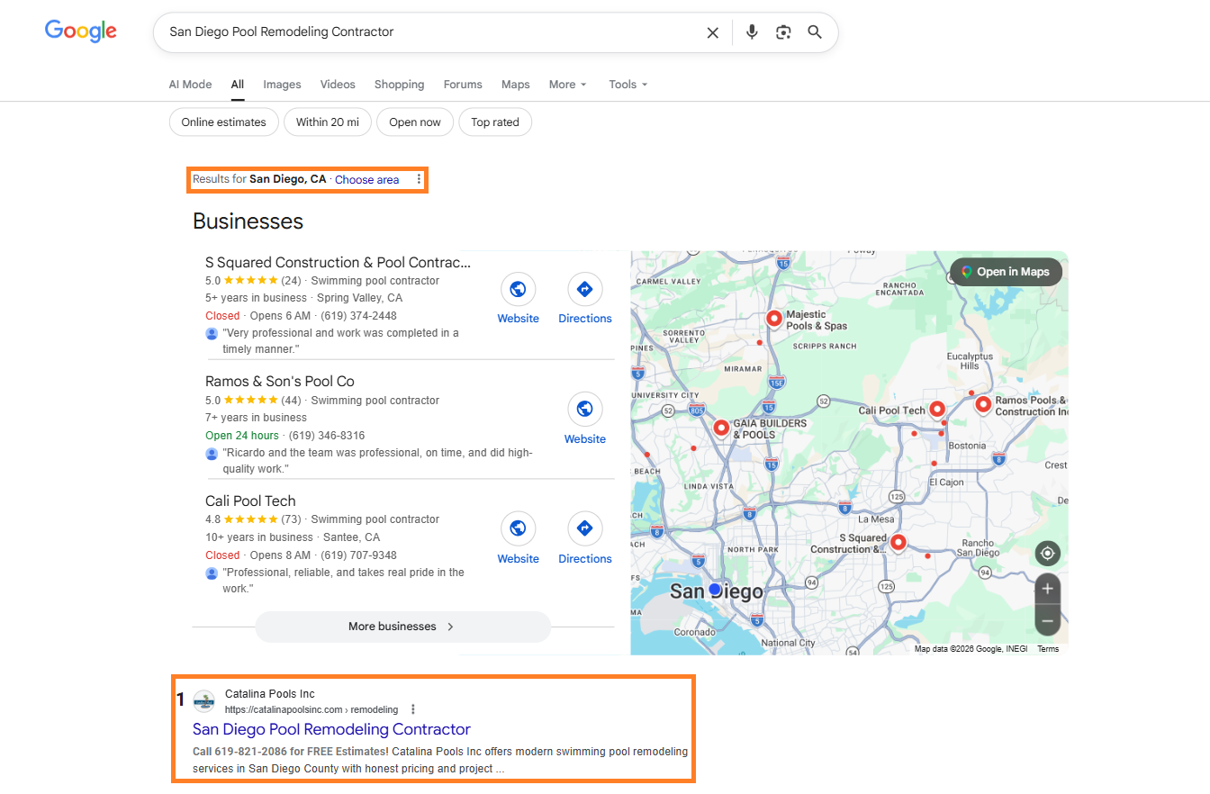Image resolution: width=1210 pixels, height=794 pixels.
Task: Open the Ramos & Son's Pool Co listing
Action: [x=280, y=382]
